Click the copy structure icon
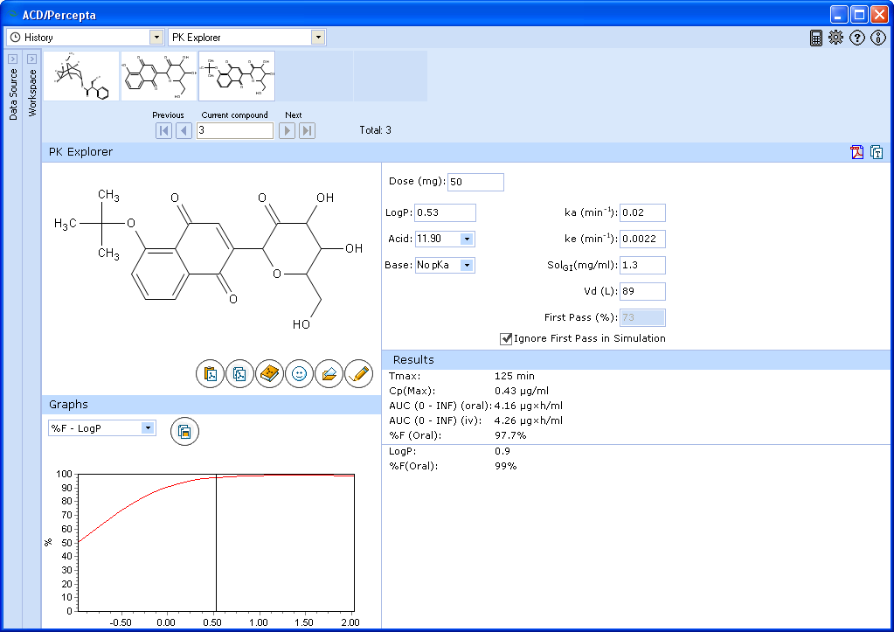 239,373
